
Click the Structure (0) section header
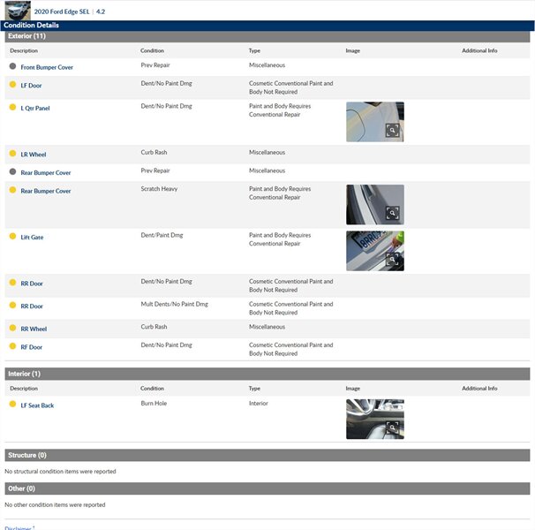pyautogui.click(x=267, y=455)
